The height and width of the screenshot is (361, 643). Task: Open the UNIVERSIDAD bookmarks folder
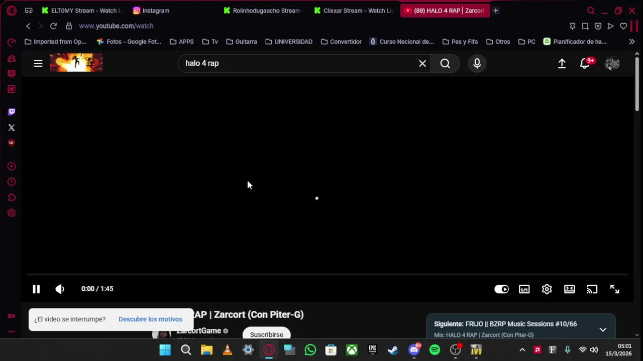[x=289, y=42]
